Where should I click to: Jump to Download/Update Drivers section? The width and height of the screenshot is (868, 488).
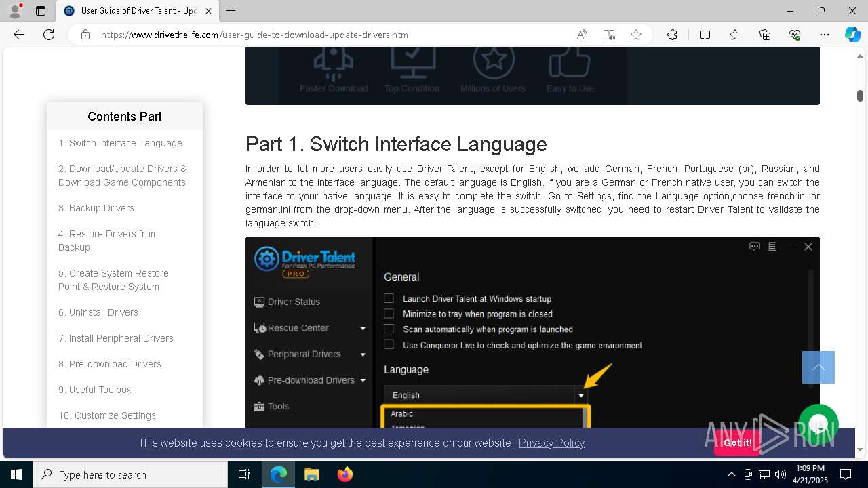[122, 176]
